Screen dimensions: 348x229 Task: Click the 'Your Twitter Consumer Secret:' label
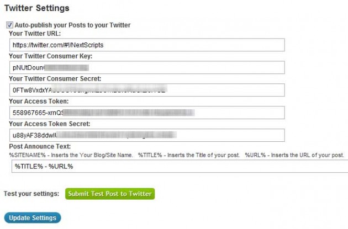coord(55,79)
